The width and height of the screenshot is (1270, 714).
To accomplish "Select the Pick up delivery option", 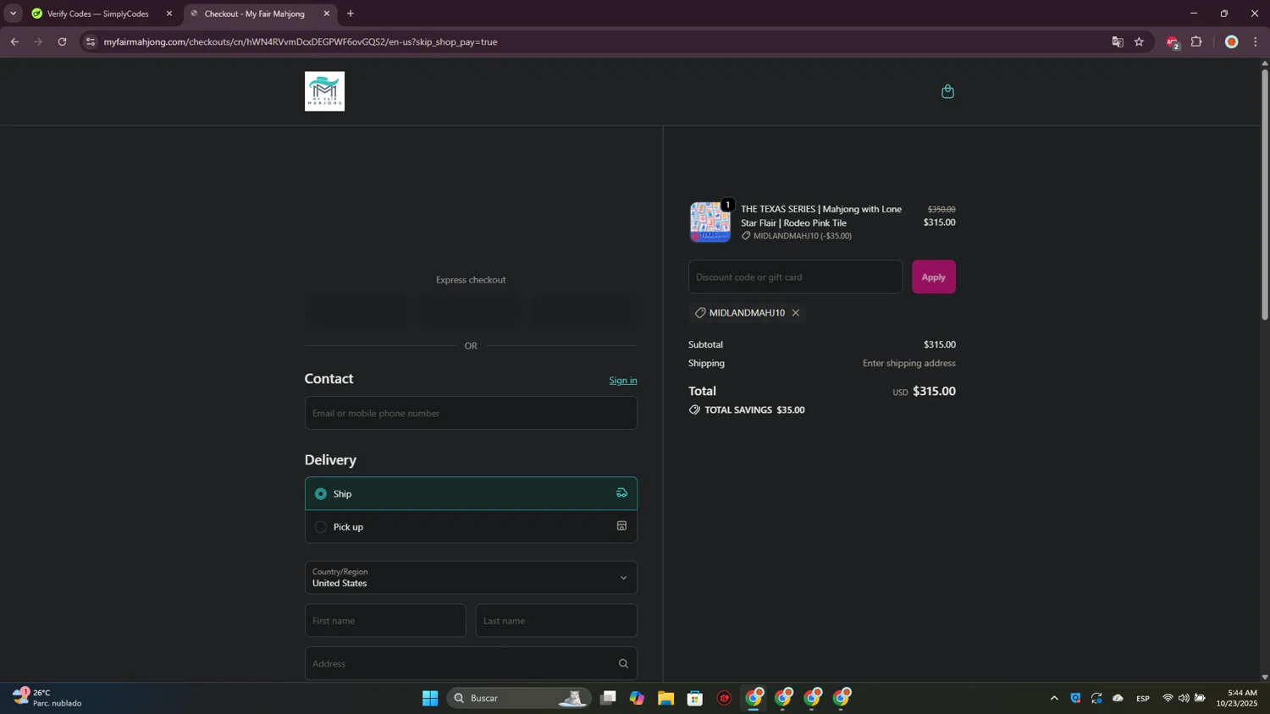I will pyautogui.click(x=471, y=526).
